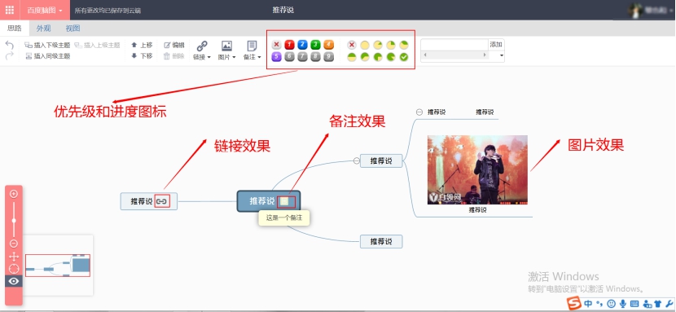This screenshot has width=676, height=312.
Task: Switch to the 视图 tab
Action: click(x=72, y=29)
